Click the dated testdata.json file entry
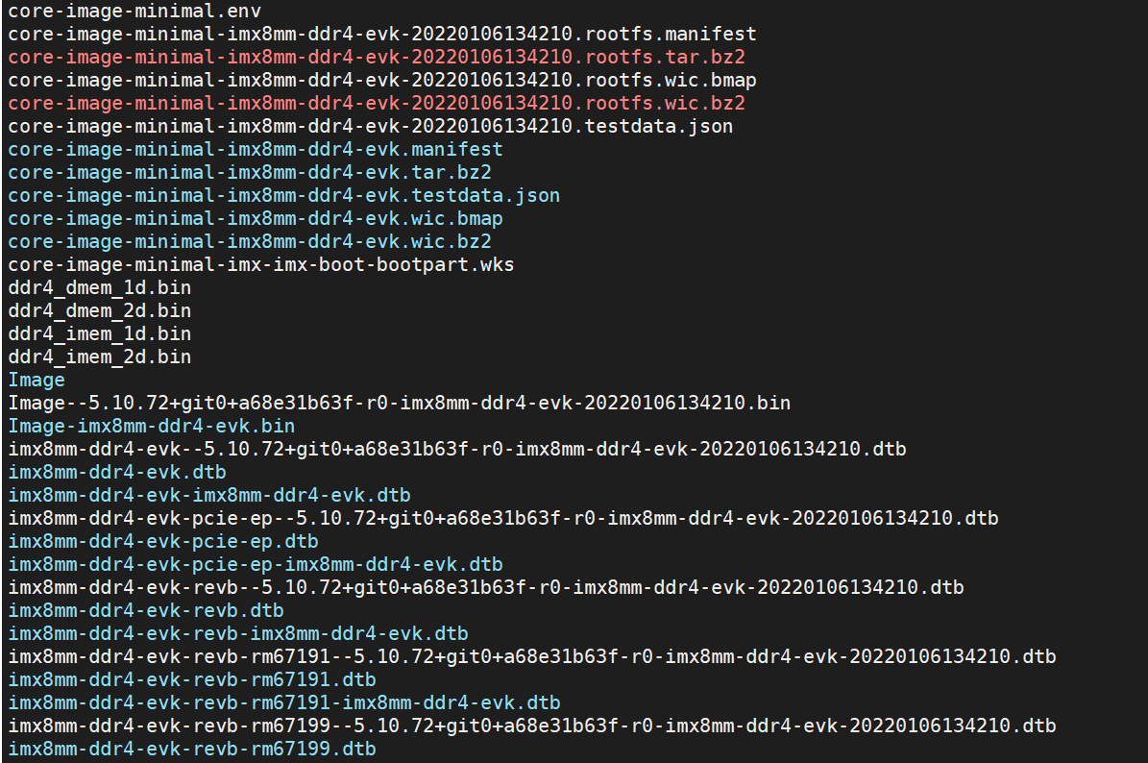The width and height of the screenshot is (1148, 763). [371, 126]
